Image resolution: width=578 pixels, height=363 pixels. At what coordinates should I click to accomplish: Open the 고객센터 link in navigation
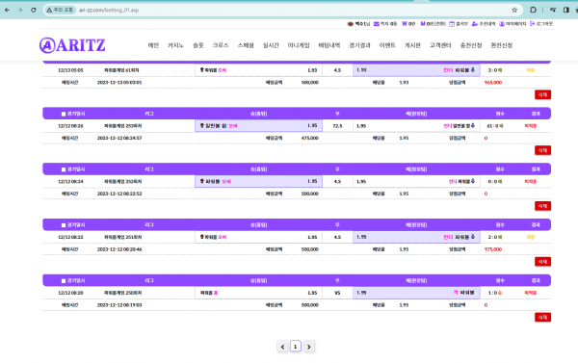(x=440, y=45)
